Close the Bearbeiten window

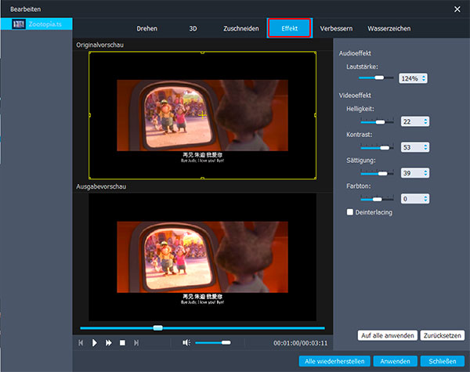pos(457,9)
